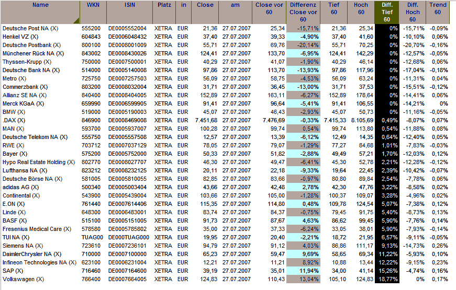Select the Commerzbank (X) name cell
Viewport: 456px width, 290px height.
[x=25, y=87]
